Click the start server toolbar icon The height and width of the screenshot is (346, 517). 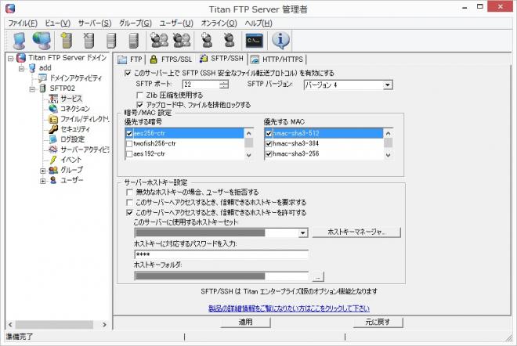point(111,41)
